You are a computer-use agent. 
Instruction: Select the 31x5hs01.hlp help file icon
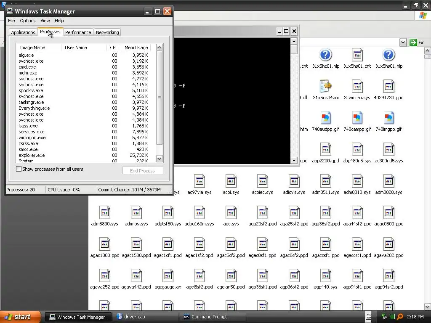click(x=388, y=55)
